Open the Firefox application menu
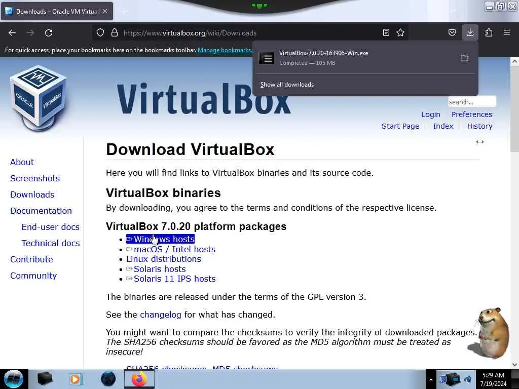Screen dimensions: 519x389 pyautogui.click(x=507, y=33)
